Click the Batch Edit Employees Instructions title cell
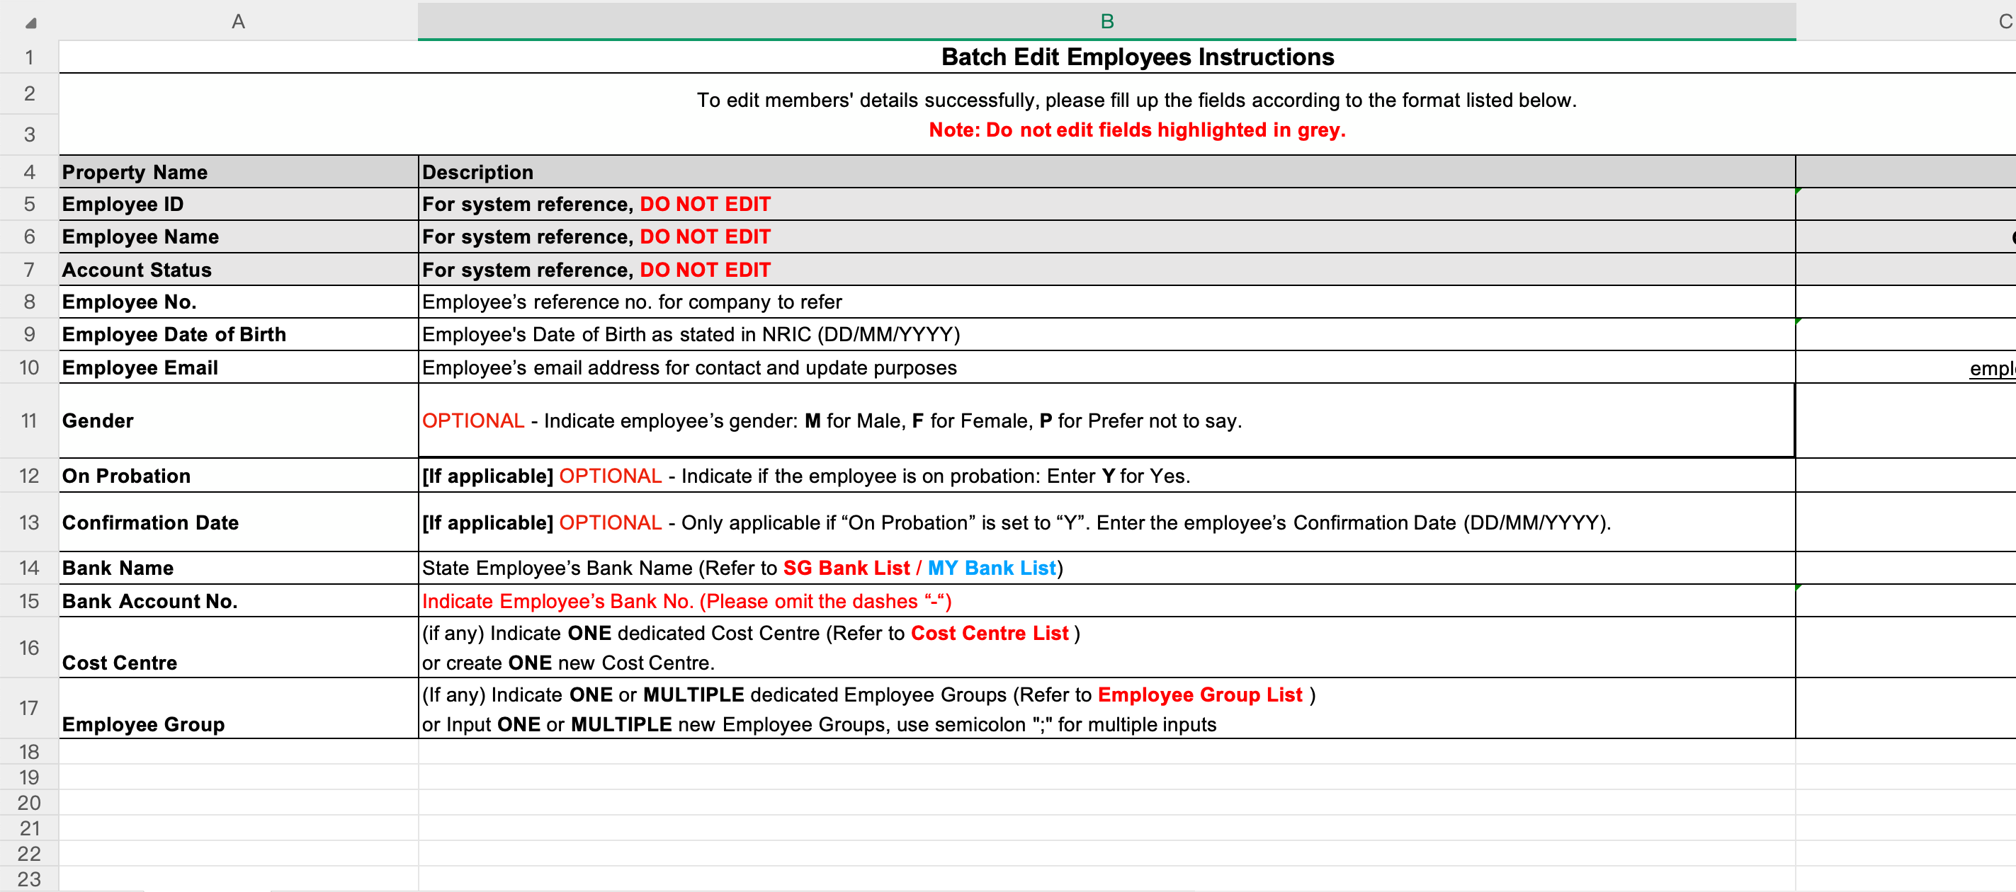Screen dimensions: 2016x892 (1136, 57)
